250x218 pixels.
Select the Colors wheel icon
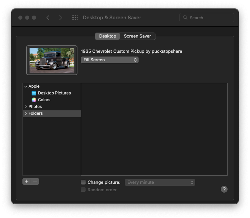[34, 100]
